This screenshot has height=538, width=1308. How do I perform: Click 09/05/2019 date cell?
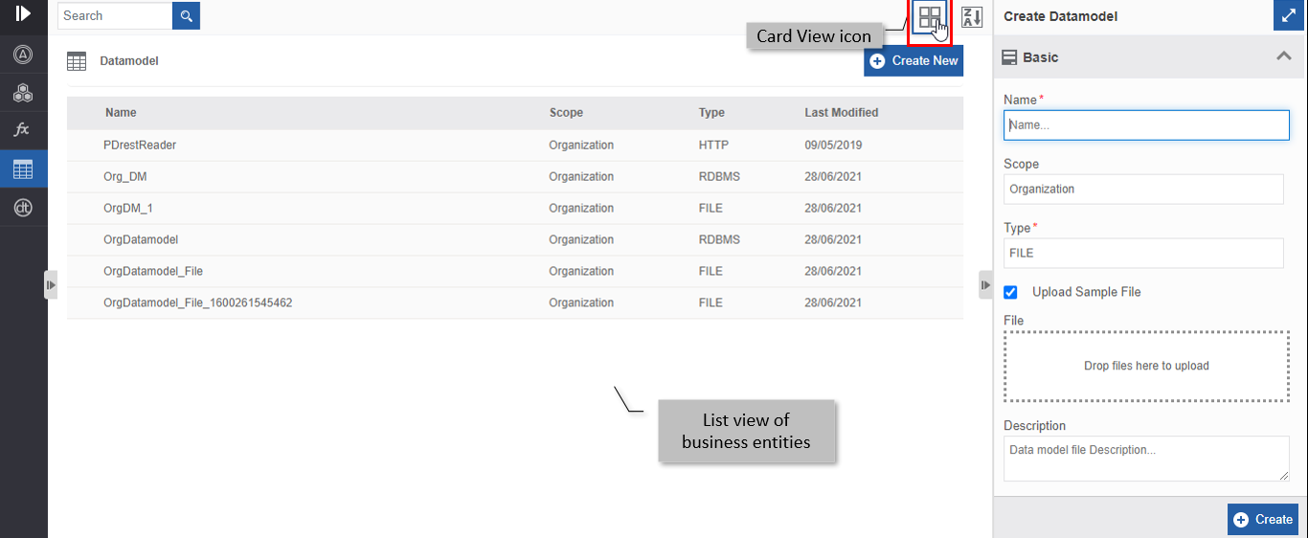coord(833,146)
